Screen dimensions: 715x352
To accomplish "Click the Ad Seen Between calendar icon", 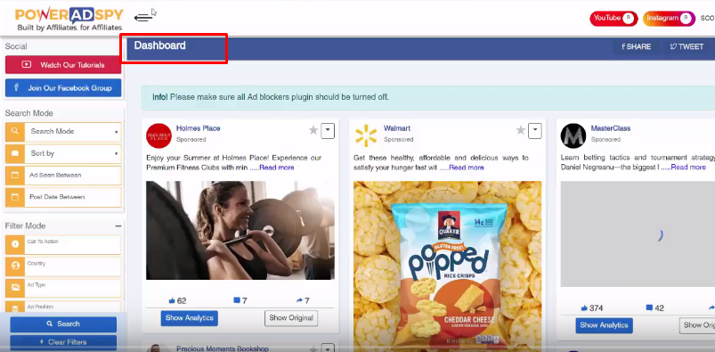I will (x=15, y=176).
